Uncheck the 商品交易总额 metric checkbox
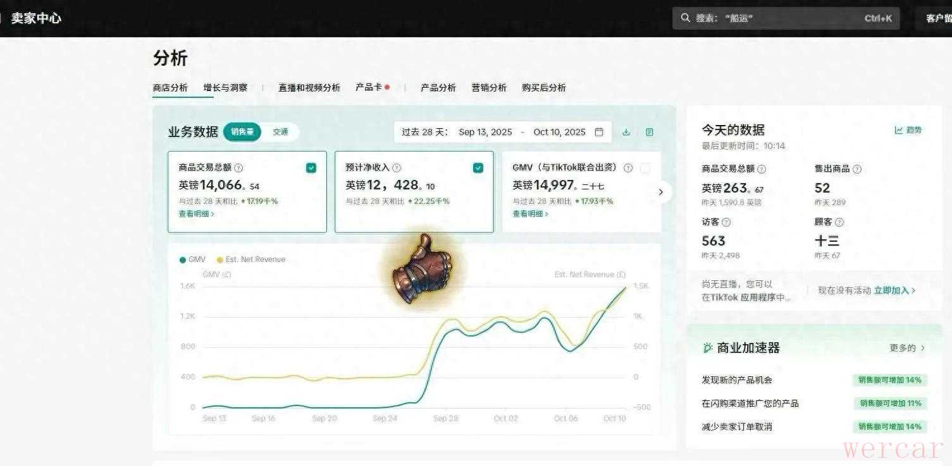 [x=311, y=168]
